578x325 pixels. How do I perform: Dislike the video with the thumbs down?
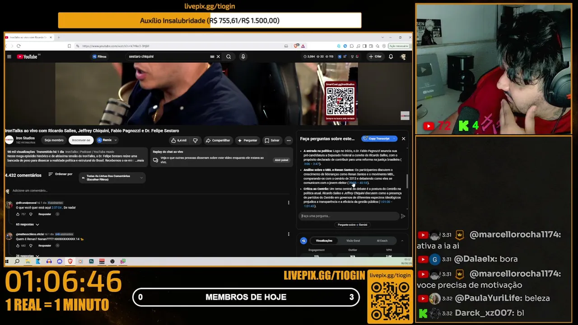[195, 140]
